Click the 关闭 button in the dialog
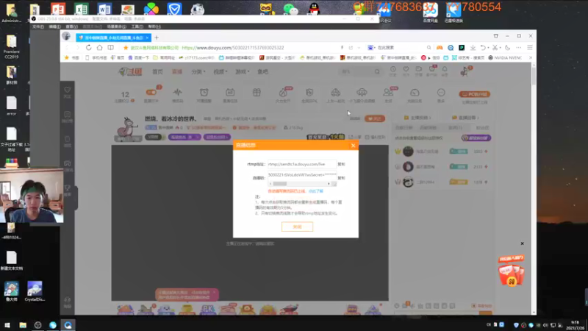Screen dimensions: 588x331 (x=297, y=227)
